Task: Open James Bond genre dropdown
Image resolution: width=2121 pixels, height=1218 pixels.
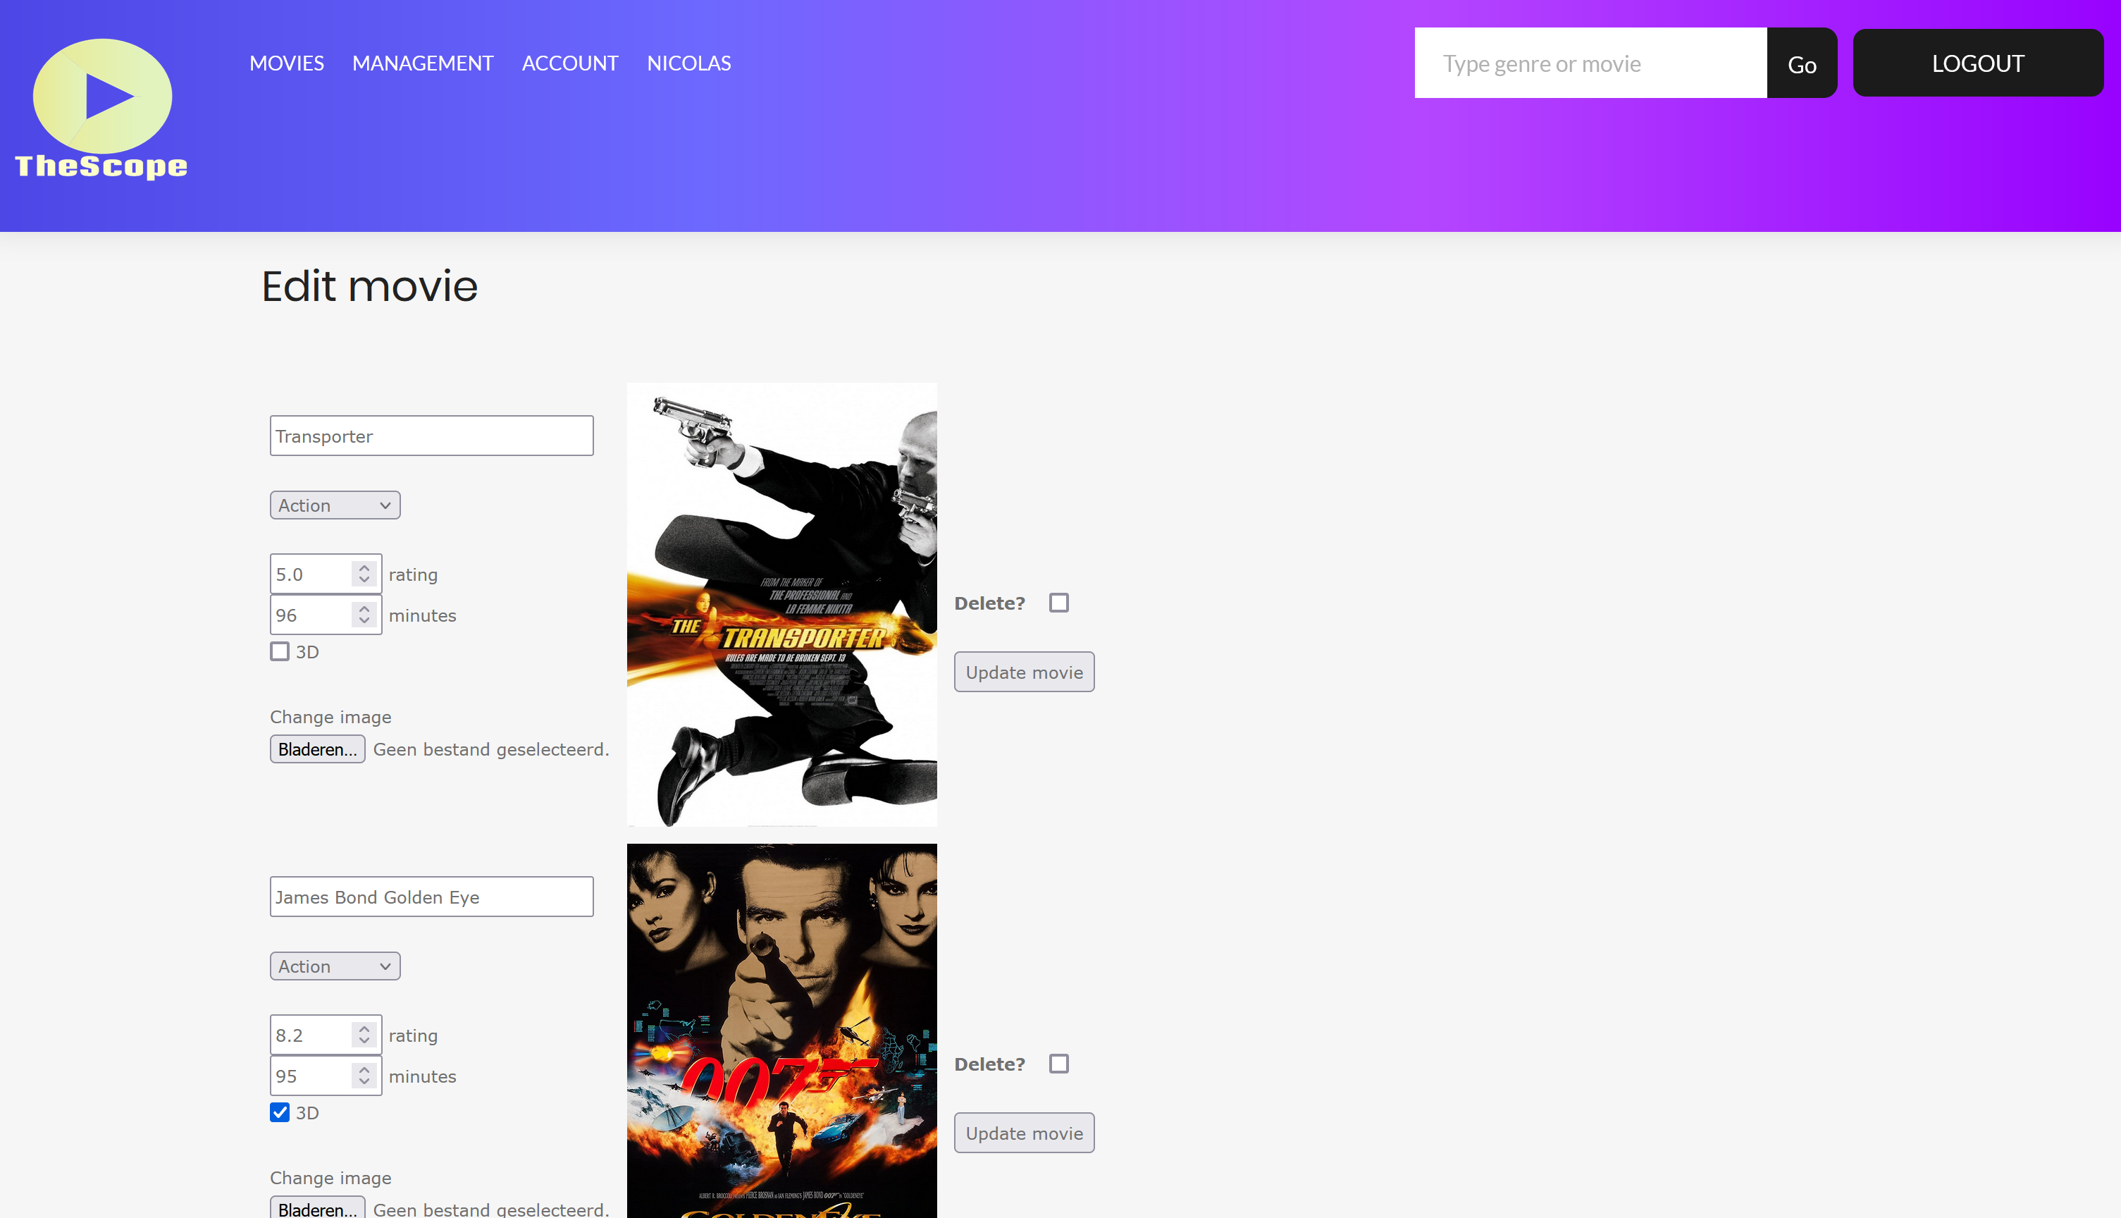Action: pos(335,966)
